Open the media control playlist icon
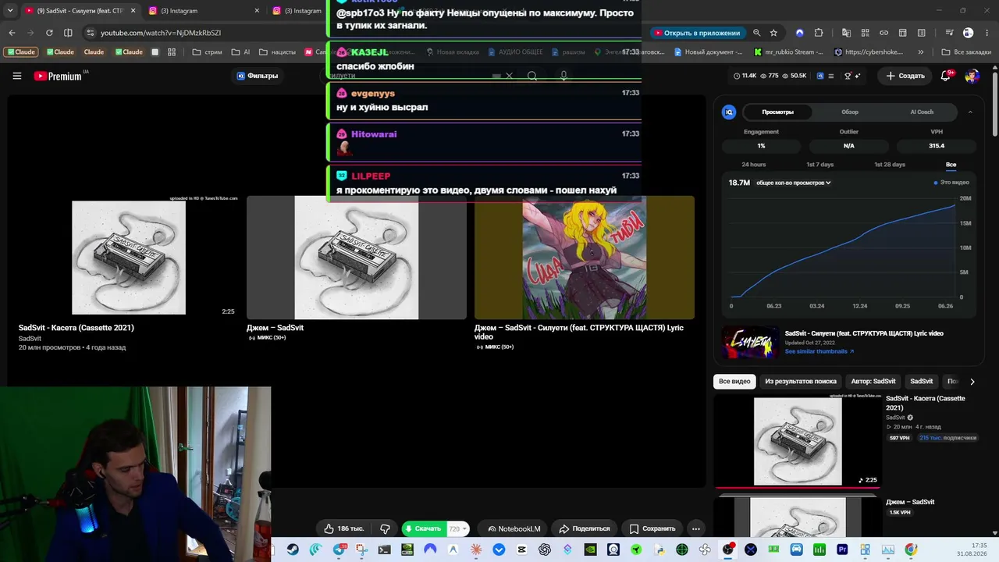 click(950, 33)
